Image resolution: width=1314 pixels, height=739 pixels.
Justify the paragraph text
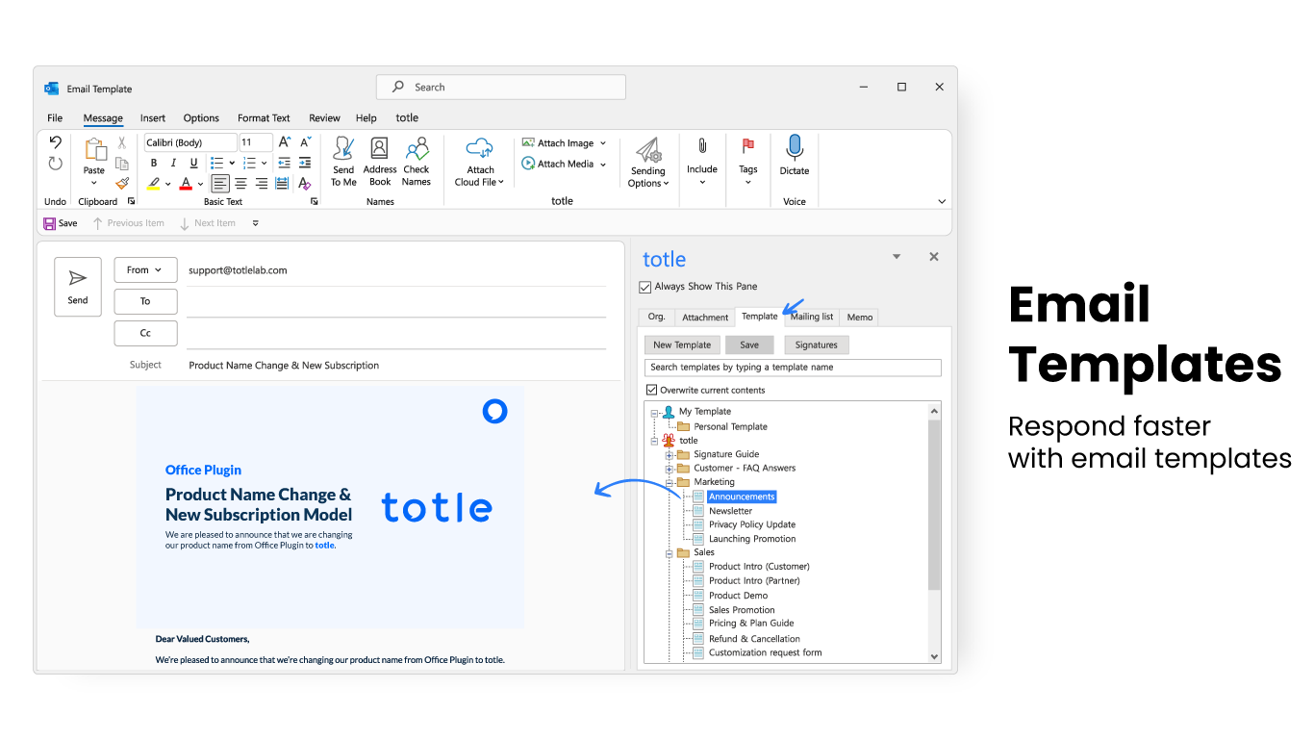click(282, 183)
